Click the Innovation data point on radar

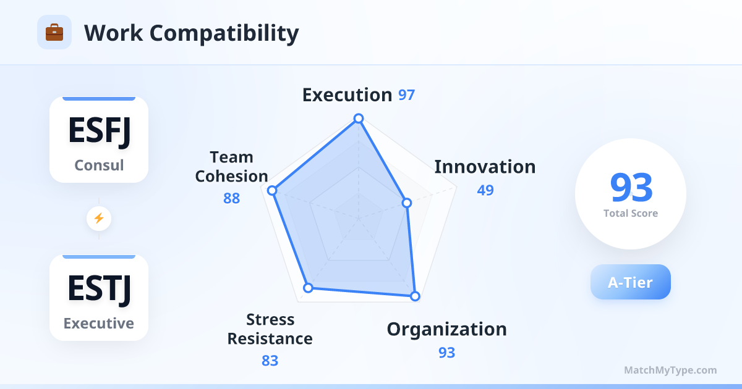(x=406, y=203)
